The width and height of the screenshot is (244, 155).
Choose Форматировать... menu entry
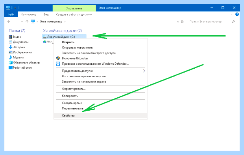tap(100, 89)
